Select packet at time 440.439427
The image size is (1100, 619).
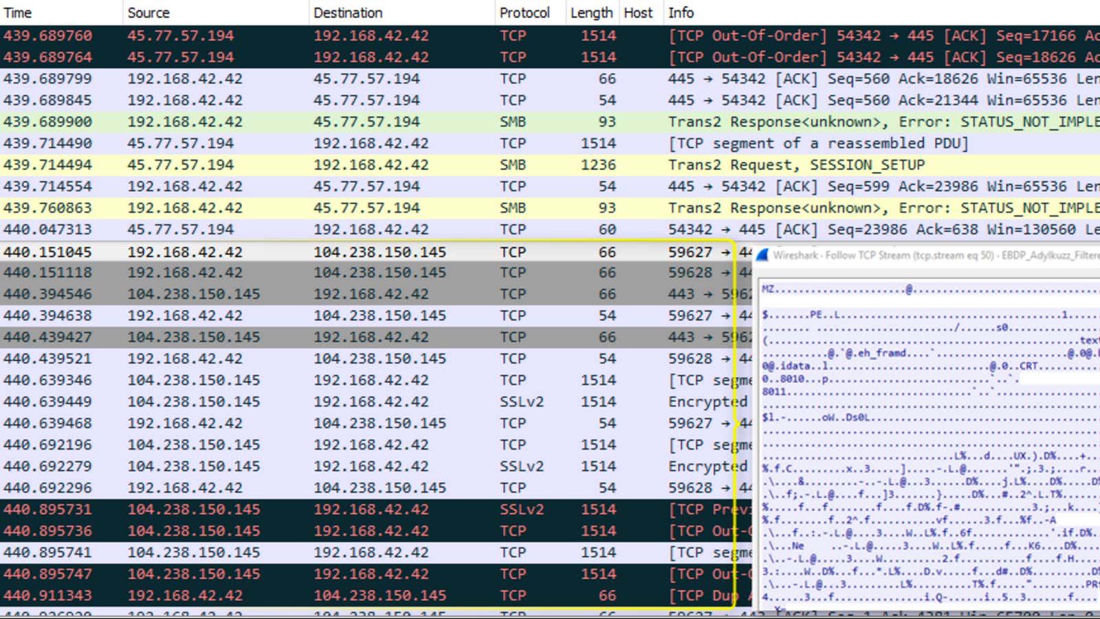coord(377,337)
